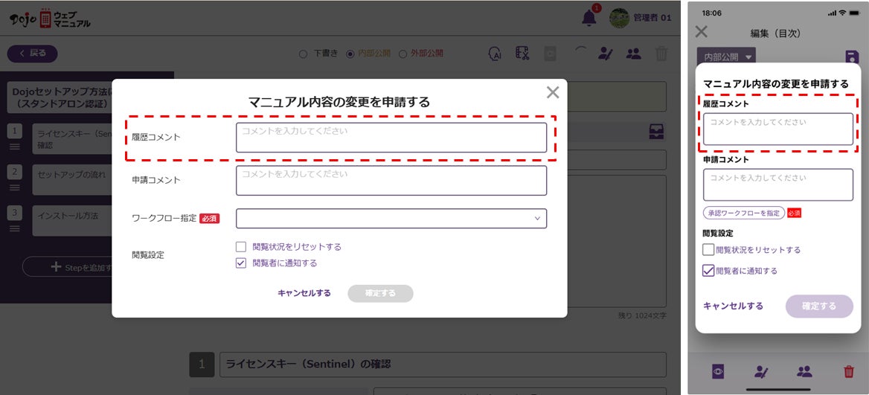Click the user-with-pen editor icon in desktop toolbar
This screenshot has width=869, height=395.
(605, 54)
